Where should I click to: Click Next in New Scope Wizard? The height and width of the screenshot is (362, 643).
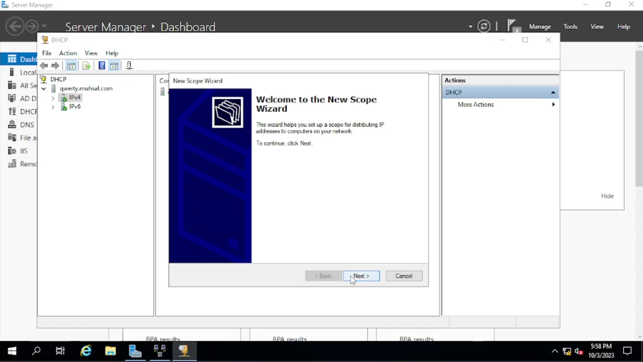coord(361,276)
